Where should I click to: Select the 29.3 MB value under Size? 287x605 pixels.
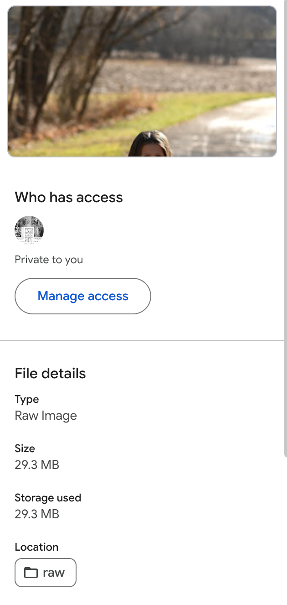37,465
